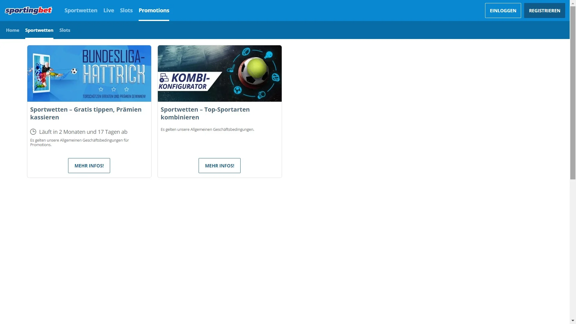
Task: Switch to the Home sub-tab
Action: pyautogui.click(x=13, y=30)
